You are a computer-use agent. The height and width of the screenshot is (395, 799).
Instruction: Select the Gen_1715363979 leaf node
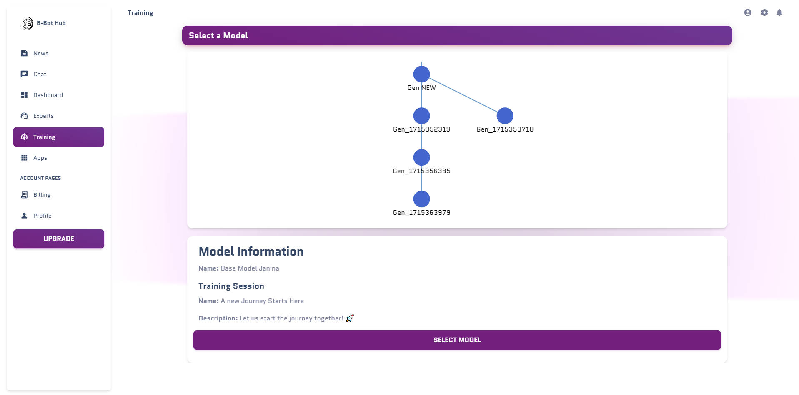pyautogui.click(x=422, y=199)
